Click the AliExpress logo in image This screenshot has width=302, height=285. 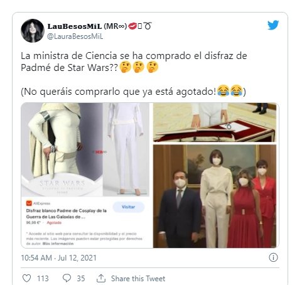coord(29,203)
